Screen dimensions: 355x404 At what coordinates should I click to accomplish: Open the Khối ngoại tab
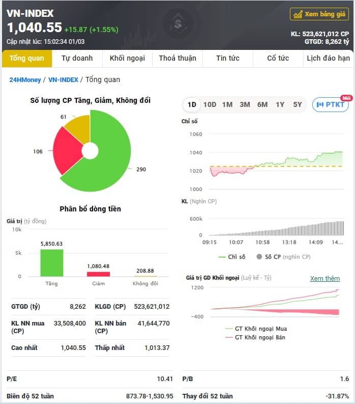(x=127, y=58)
